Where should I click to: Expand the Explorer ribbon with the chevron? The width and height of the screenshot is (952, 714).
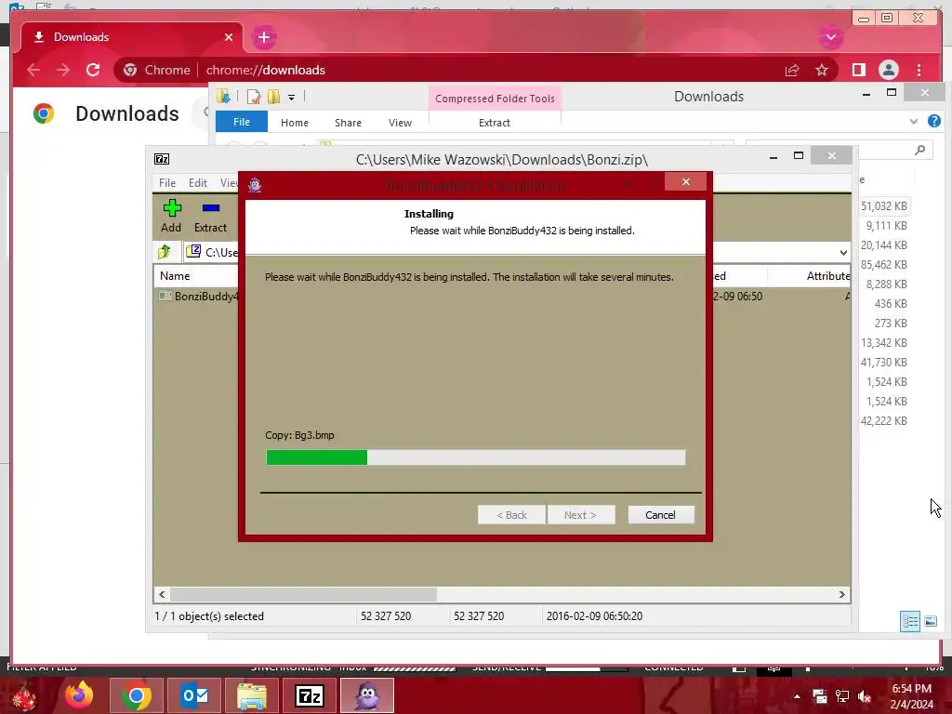(x=914, y=122)
